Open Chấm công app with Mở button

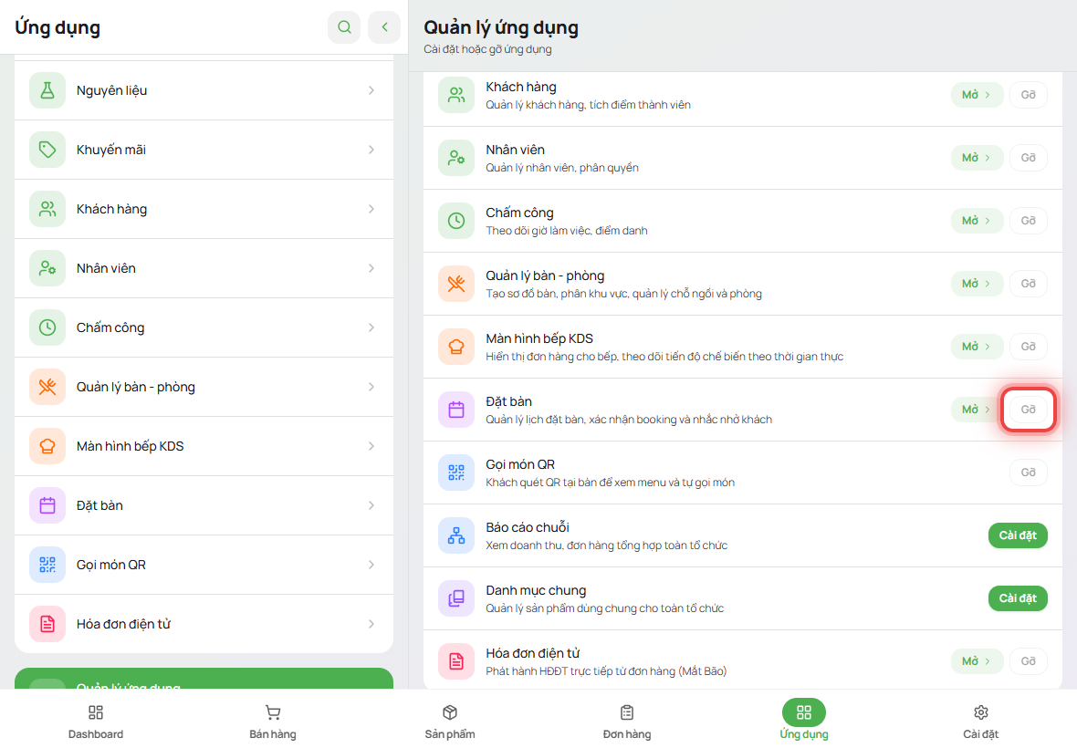[977, 221]
